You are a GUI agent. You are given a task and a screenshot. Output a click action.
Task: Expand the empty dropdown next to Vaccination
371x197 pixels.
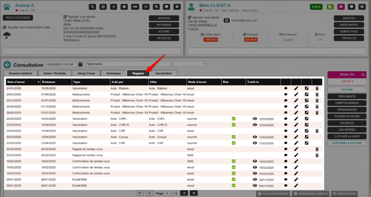point(189,64)
